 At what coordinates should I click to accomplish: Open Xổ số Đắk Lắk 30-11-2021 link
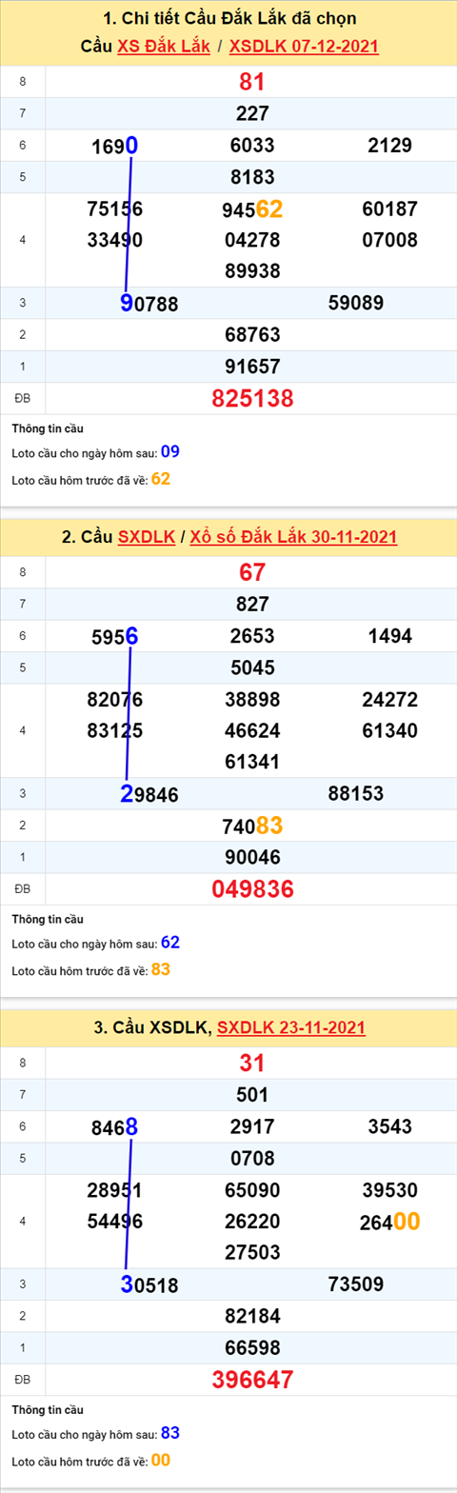point(294,538)
